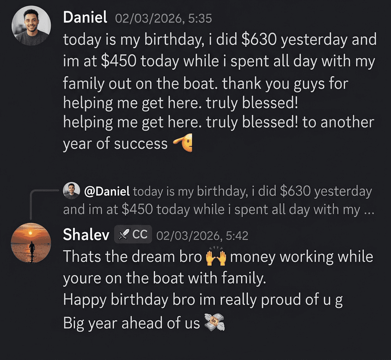
Task: Open Daniel's profile avatar
Action: click(x=31, y=25)
